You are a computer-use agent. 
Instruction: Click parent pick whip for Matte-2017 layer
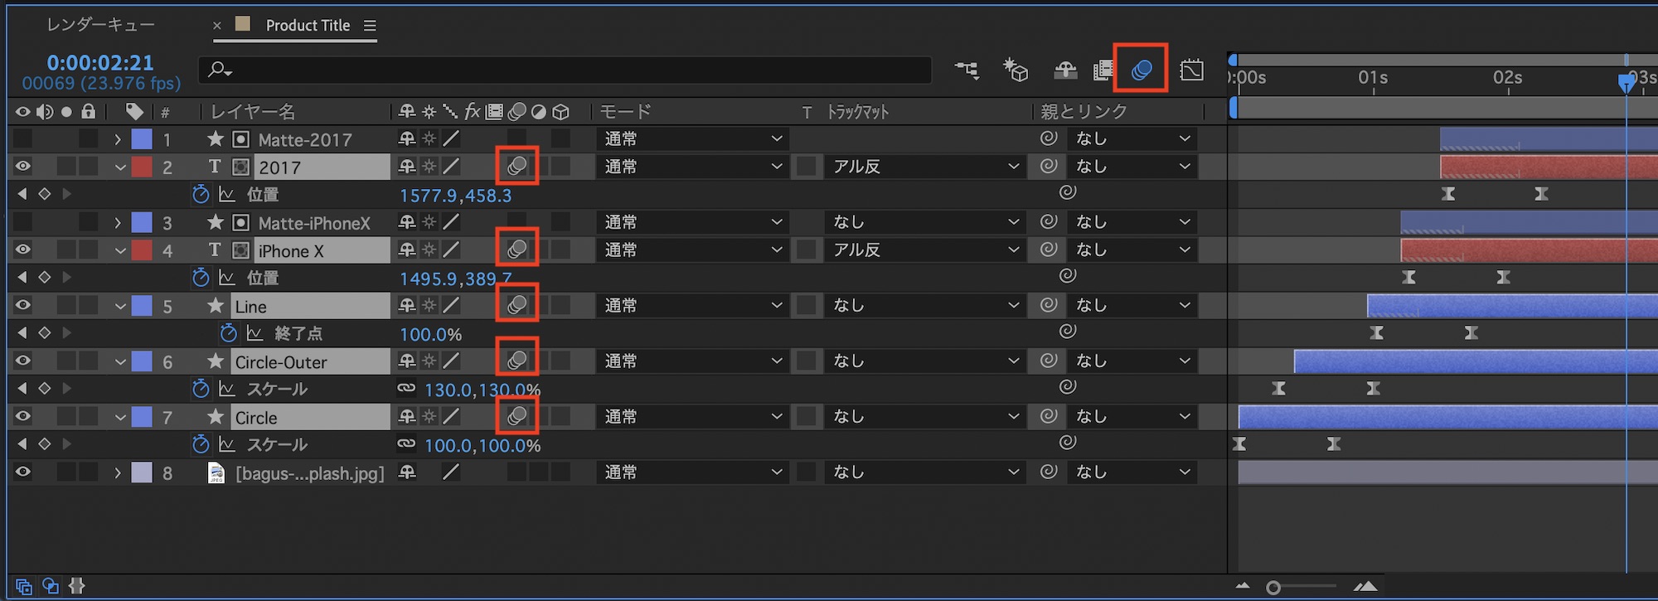(x=1049, y=138)
